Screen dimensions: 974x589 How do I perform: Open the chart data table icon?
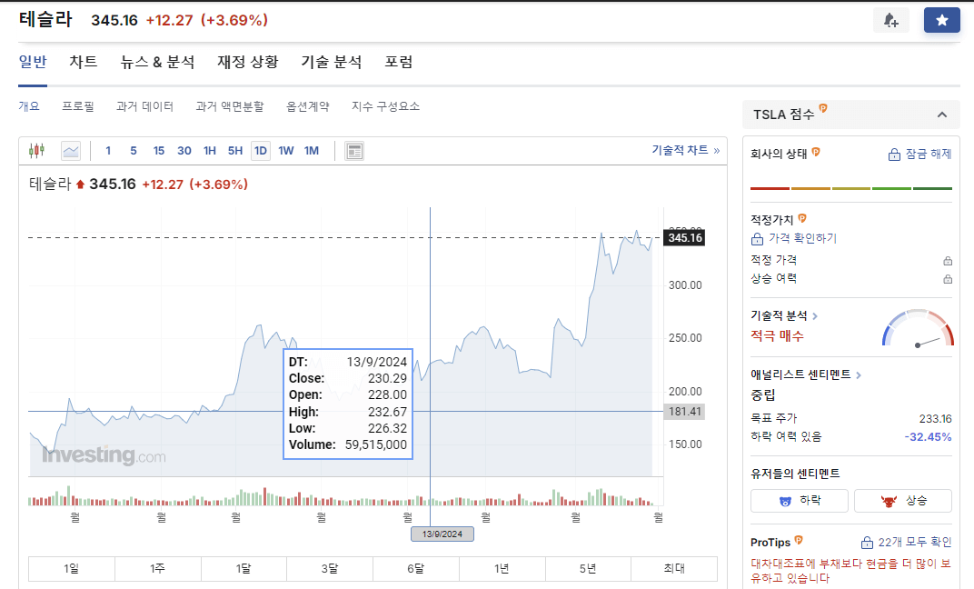[x=353, y=151]
